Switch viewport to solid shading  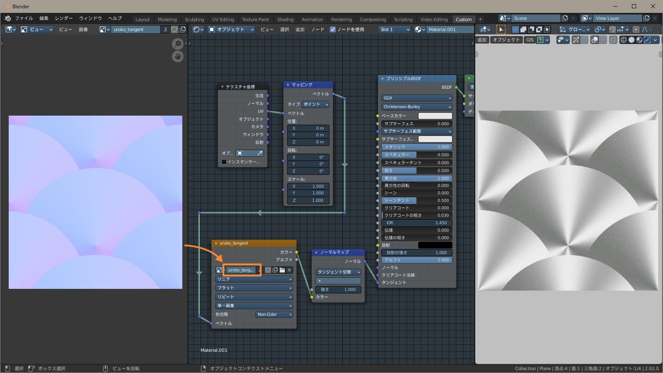pyautogui.click(x=632, y=40)
